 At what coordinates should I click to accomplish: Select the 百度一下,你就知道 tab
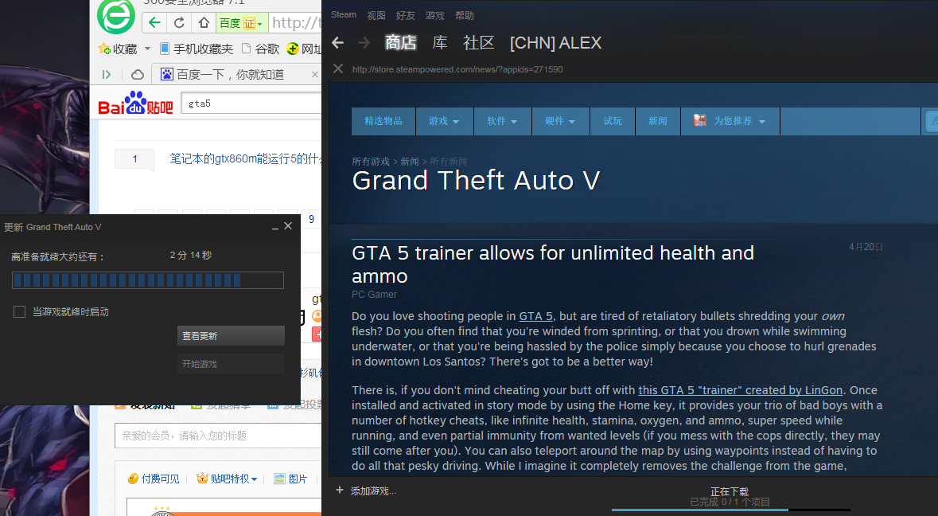point(230,75)
